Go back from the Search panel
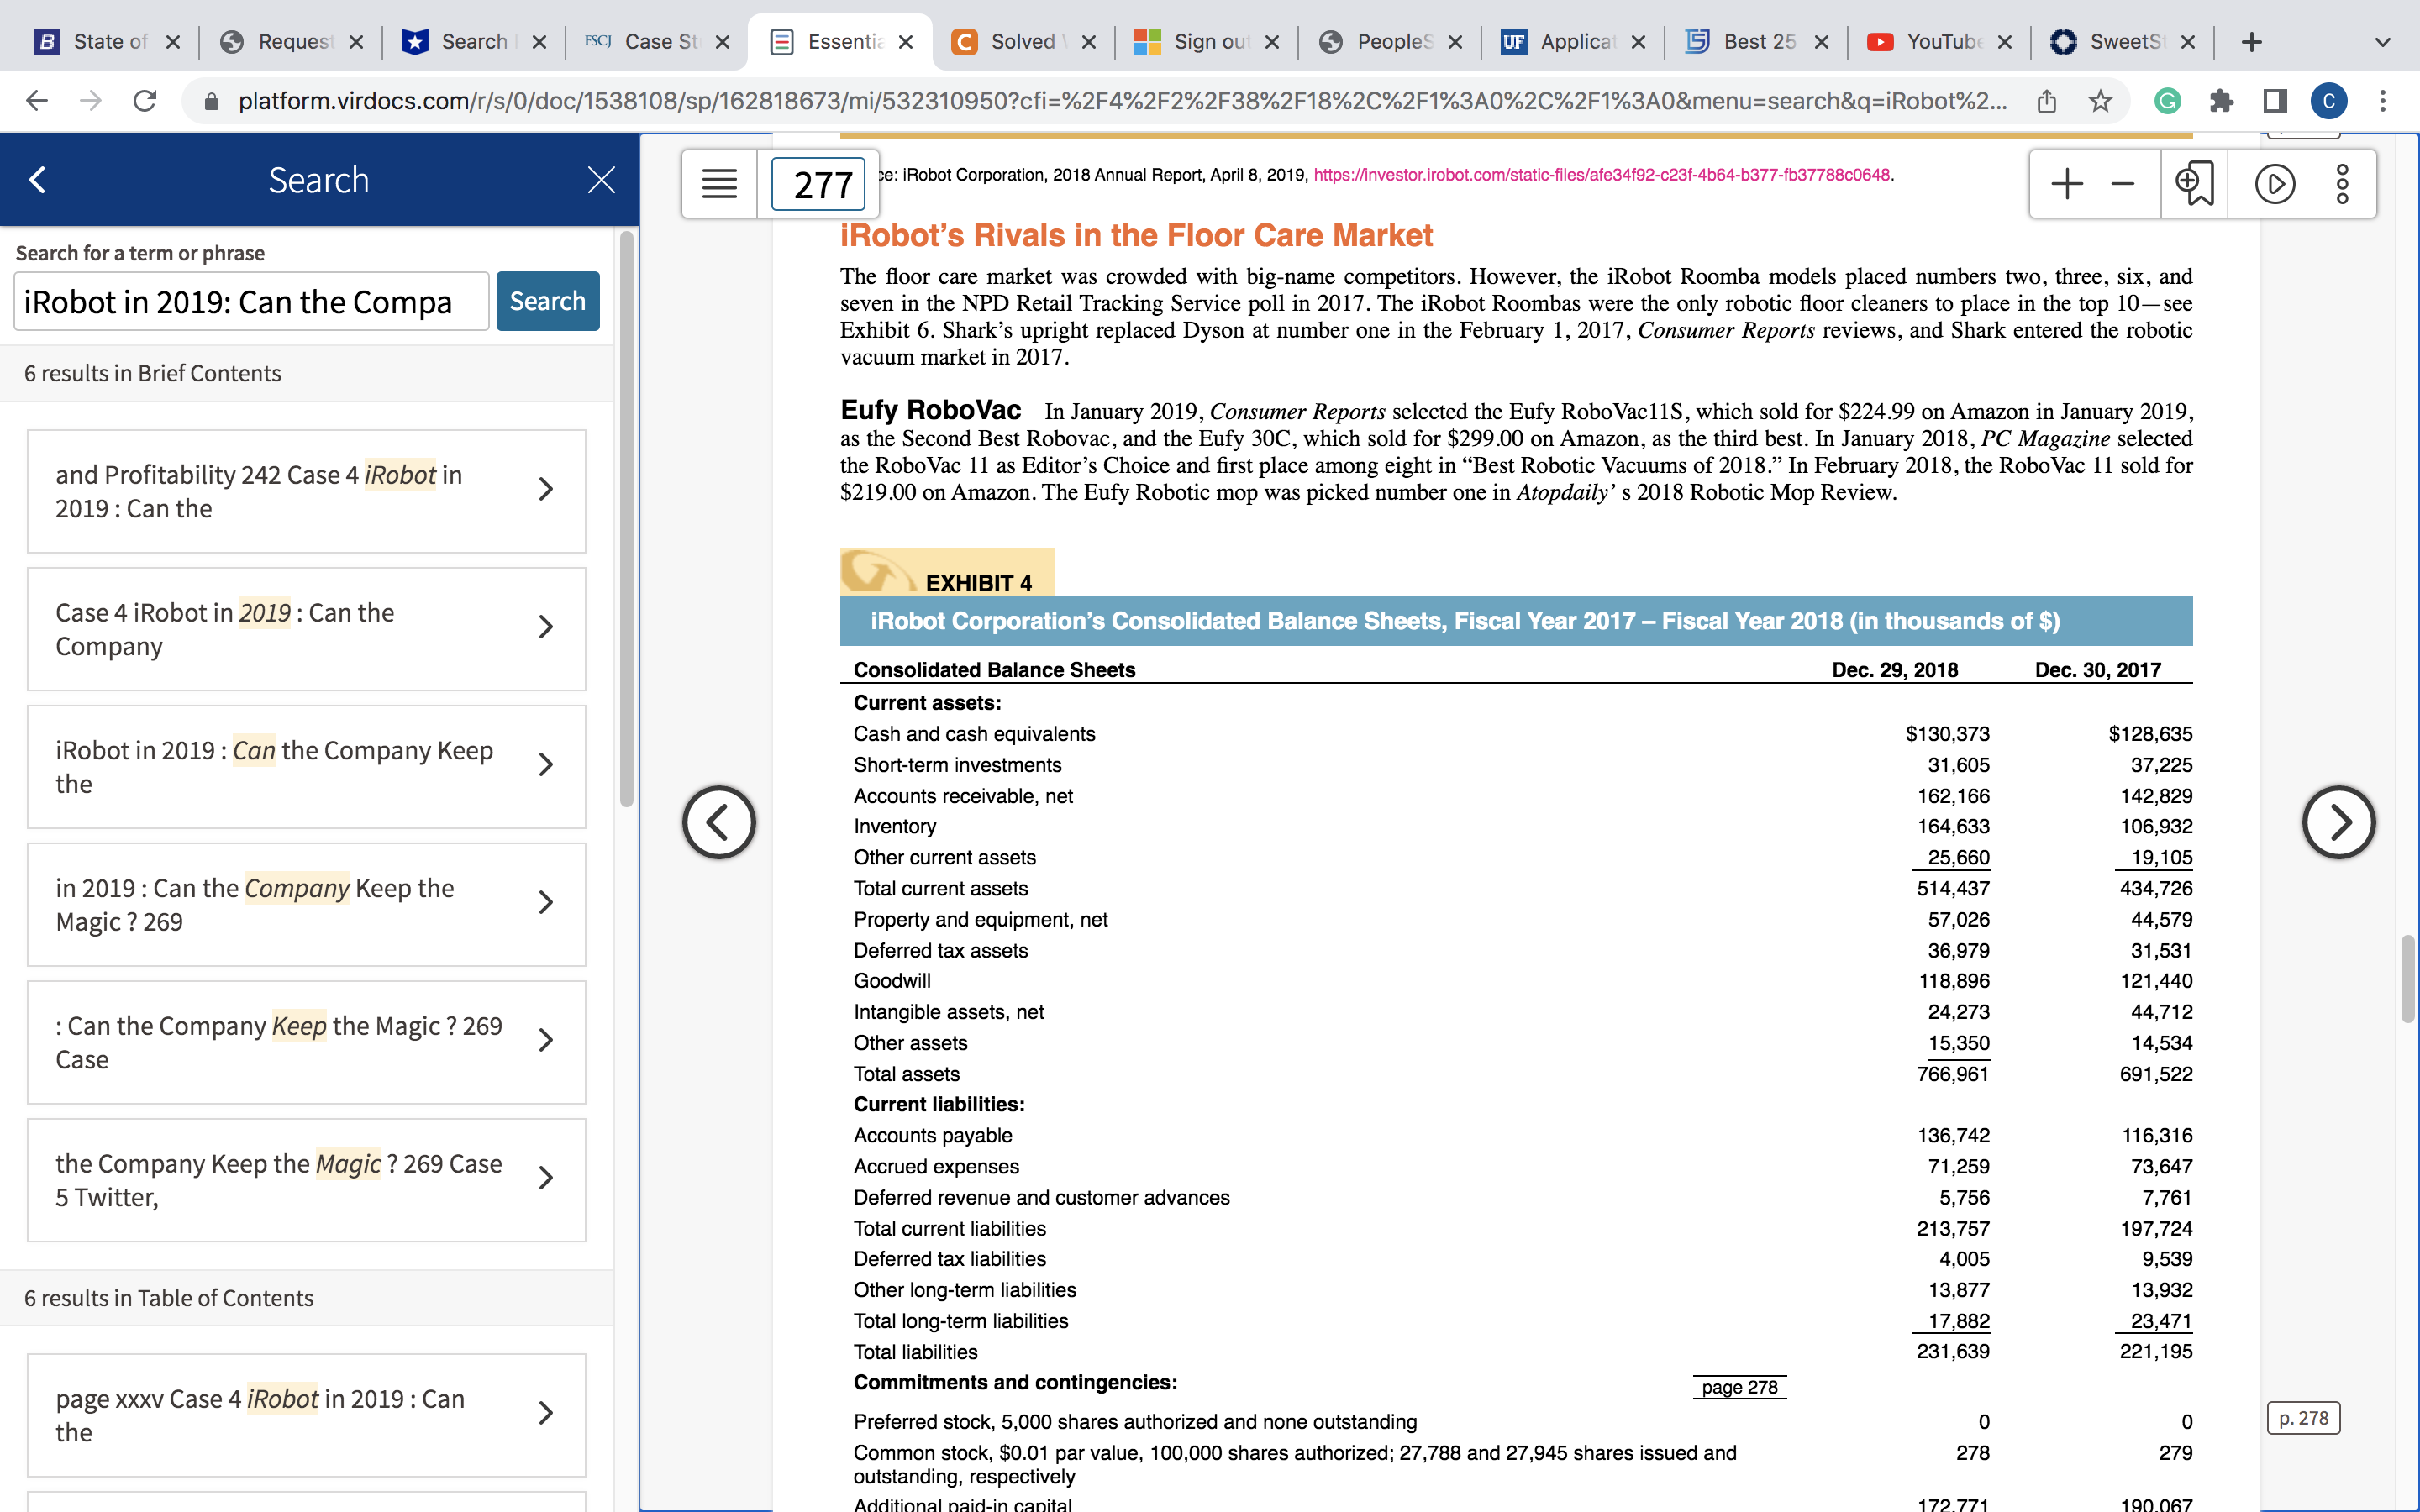This screenshot has width=2420, height=1512. coord(38,180)
